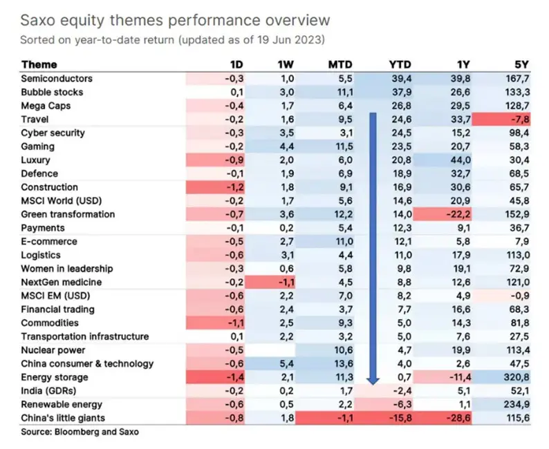Click the Source: Bloomberg and Saxo text

[79, 431]
